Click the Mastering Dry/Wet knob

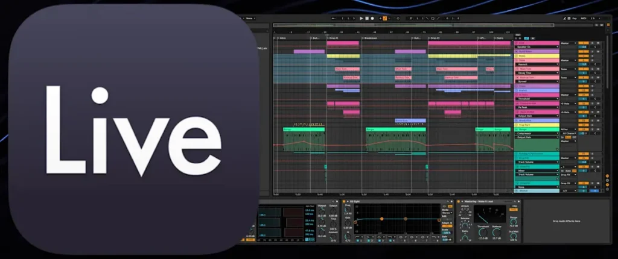click(x=514, y=235)
